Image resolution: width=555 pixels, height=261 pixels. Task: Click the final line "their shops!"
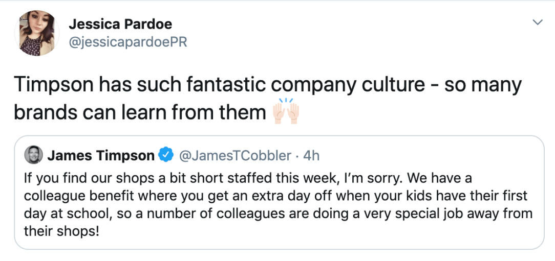62,231
